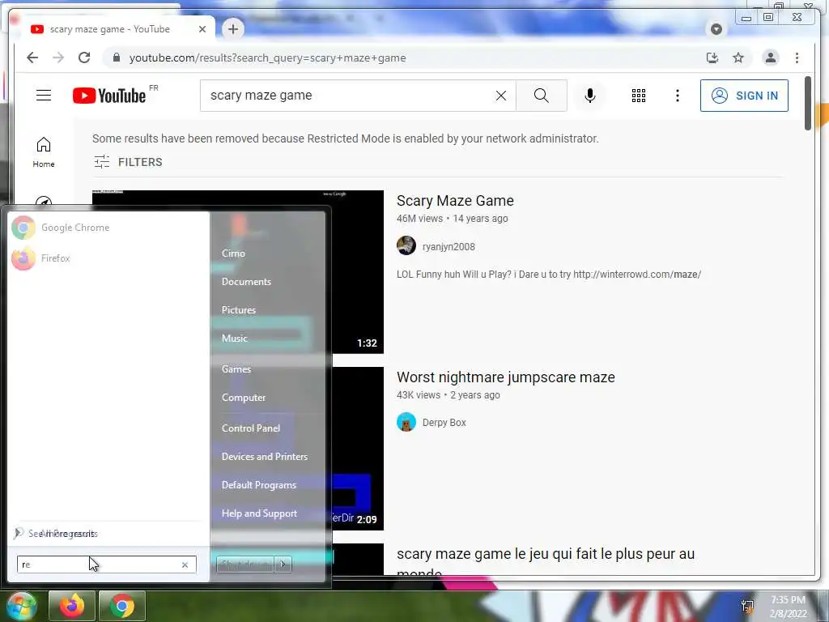Open Documents from the Start menu
Viewport: 829px width, 622px height.
coord(246,282)
